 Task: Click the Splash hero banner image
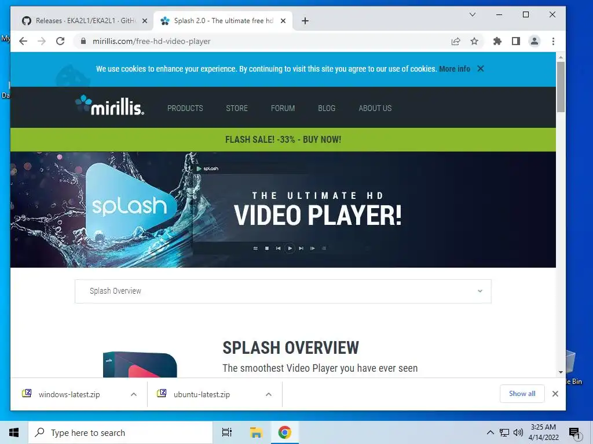coord(283,209)
